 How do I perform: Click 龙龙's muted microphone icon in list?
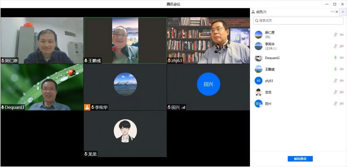pyautogui.click(x=335, y=92)
